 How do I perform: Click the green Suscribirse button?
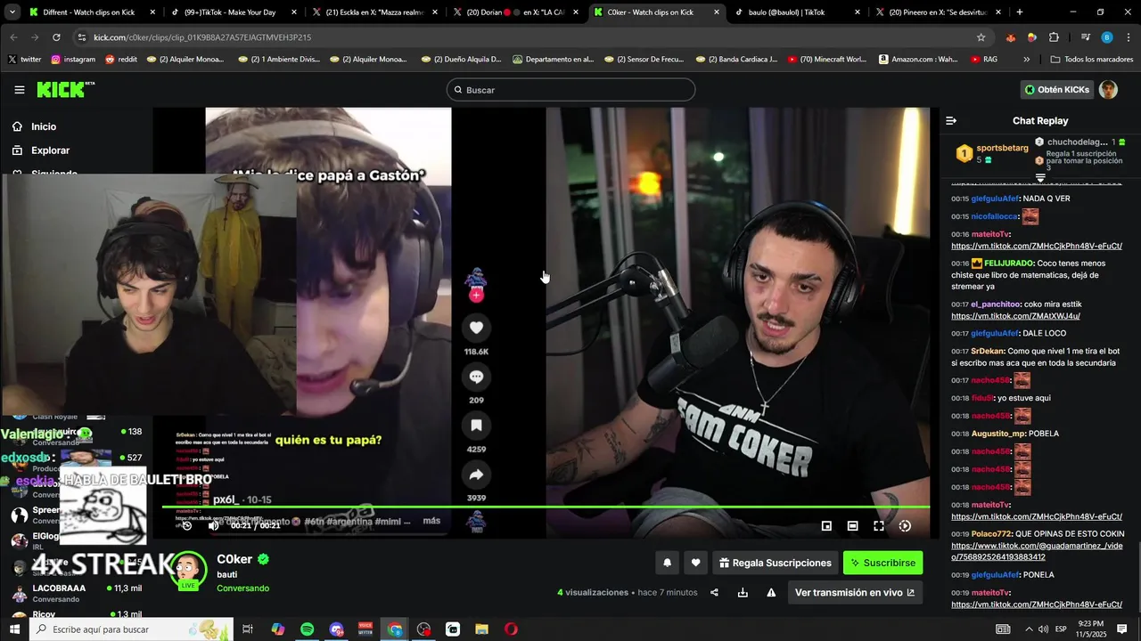pyautogui.click(x=882, y=563)
